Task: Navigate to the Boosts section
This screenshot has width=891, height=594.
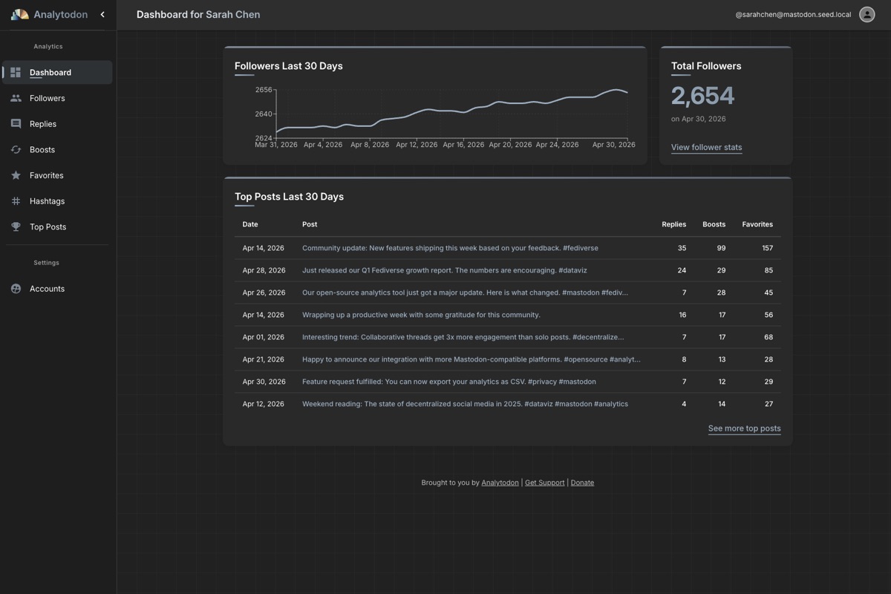Action: (57, 149)
